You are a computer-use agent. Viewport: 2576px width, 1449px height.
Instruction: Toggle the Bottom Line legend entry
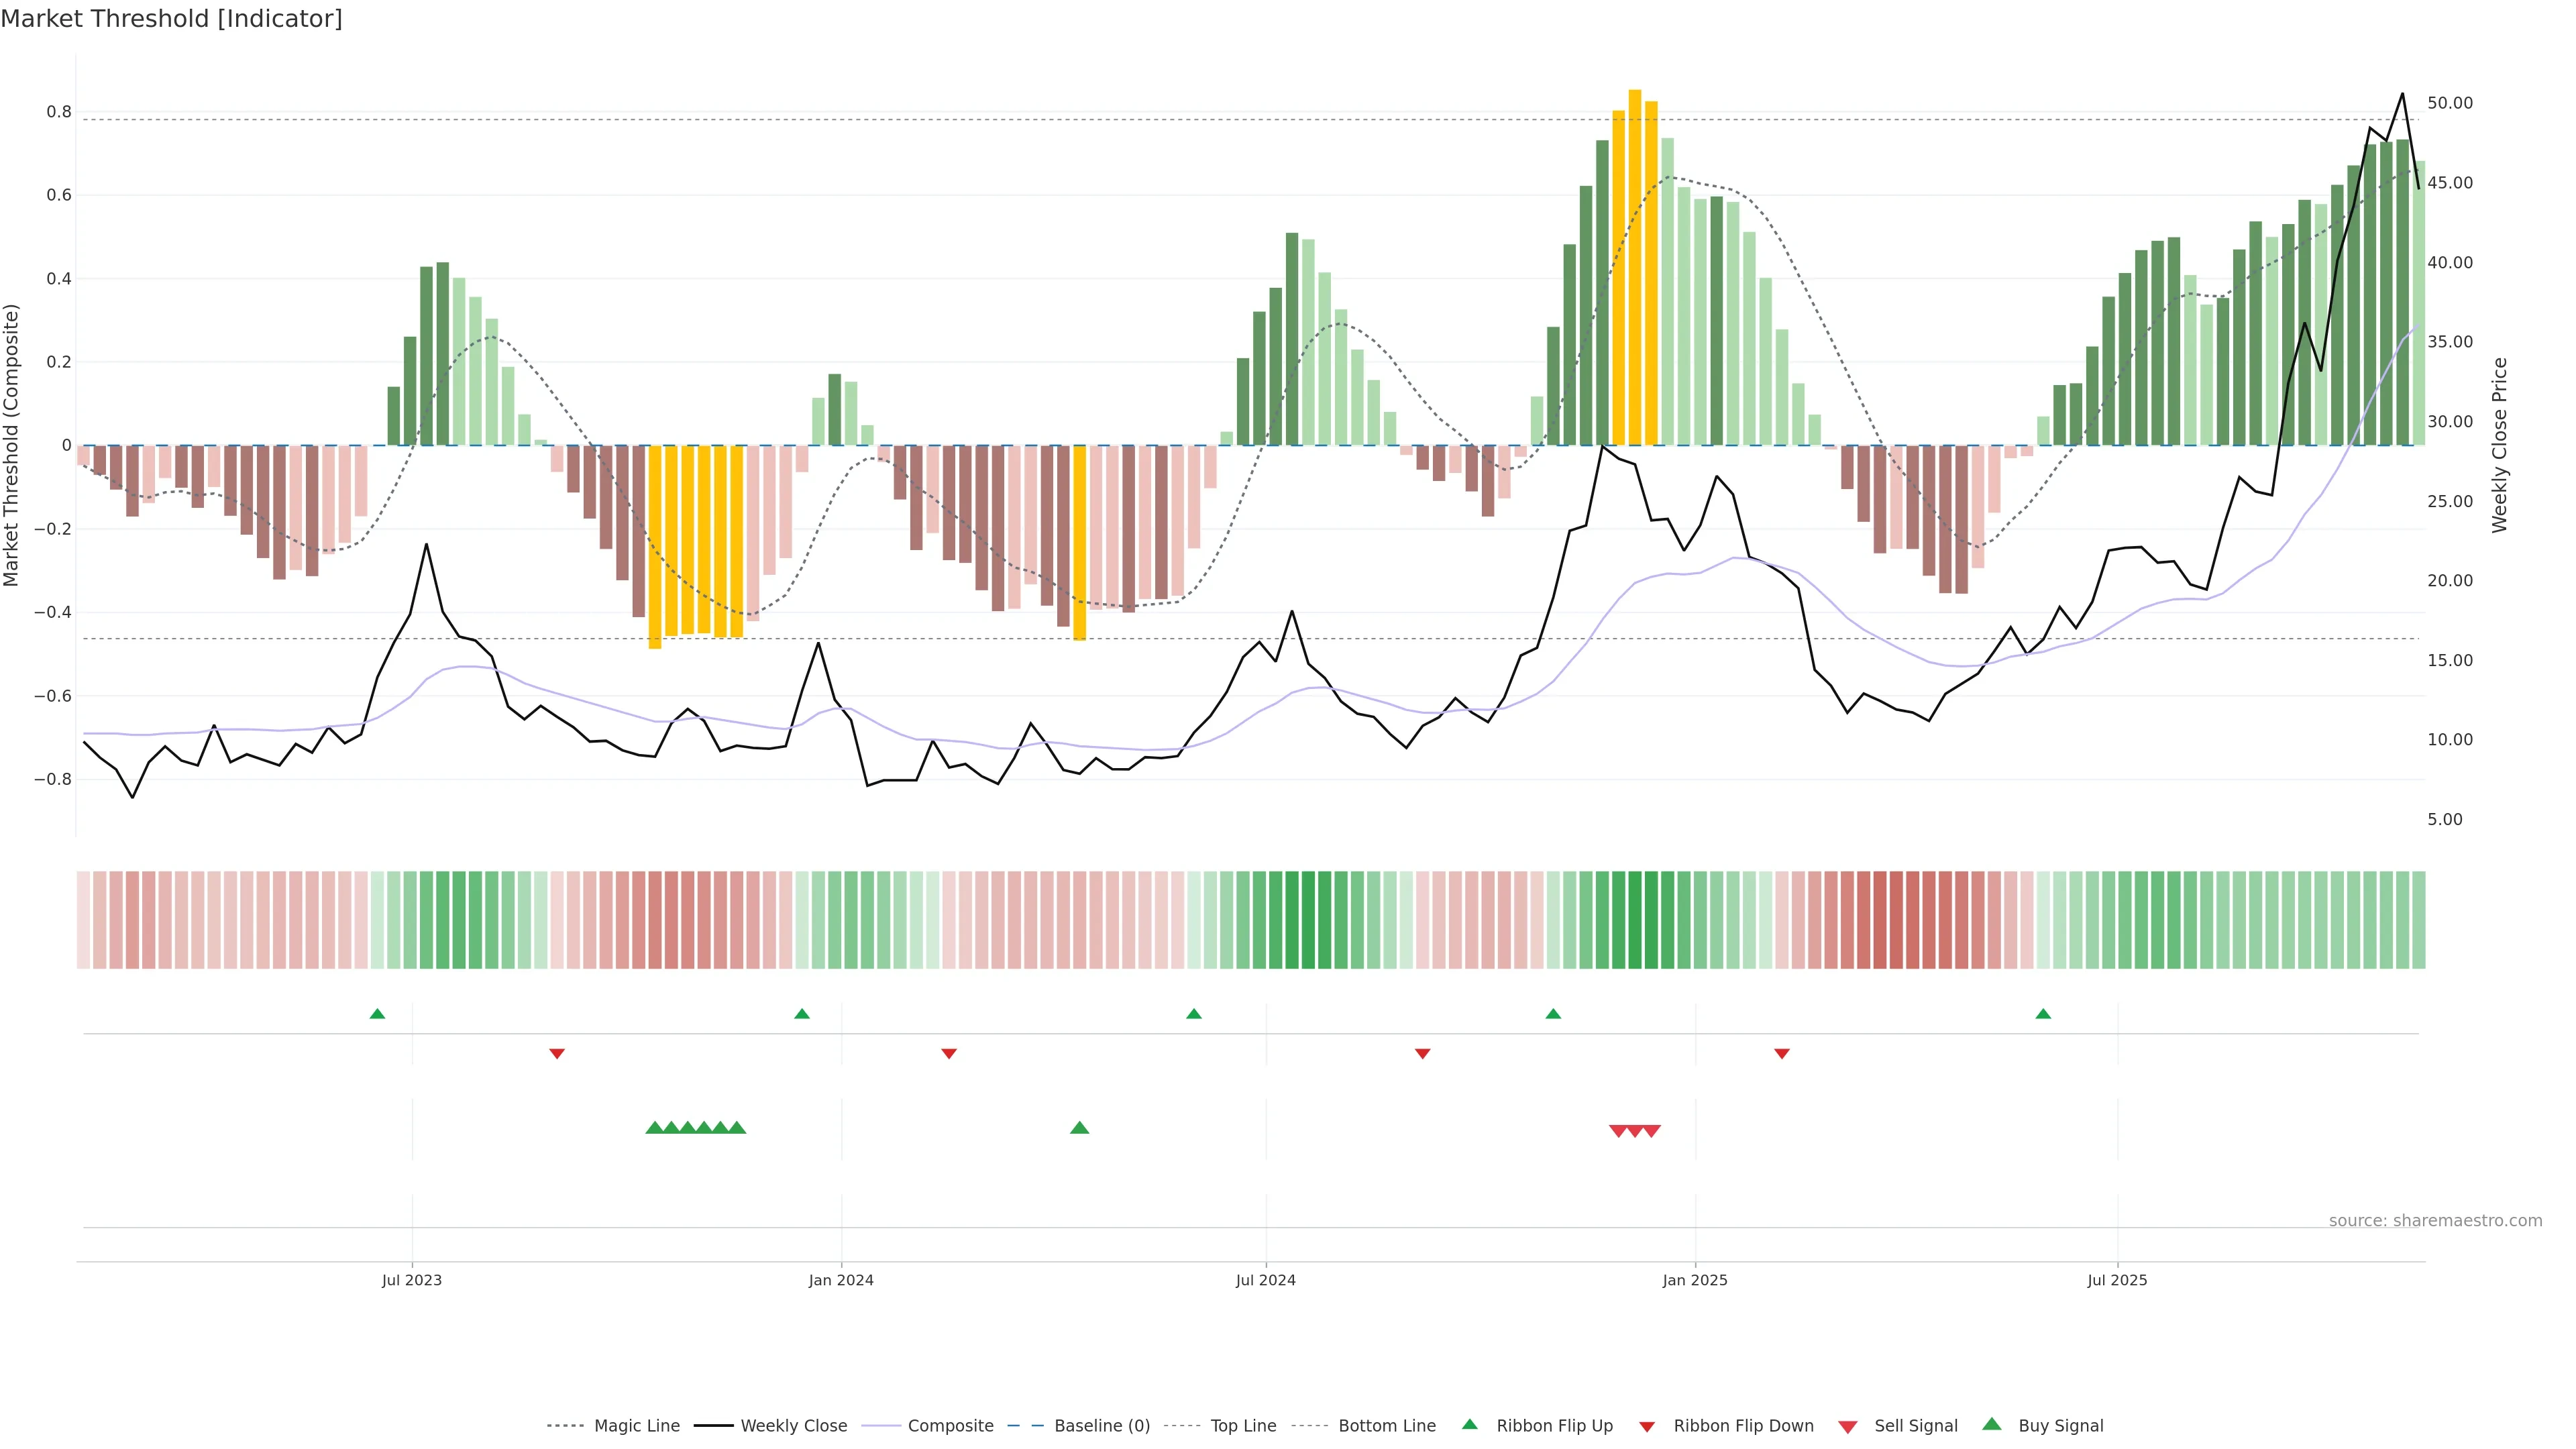(x=1386, y=1426)
